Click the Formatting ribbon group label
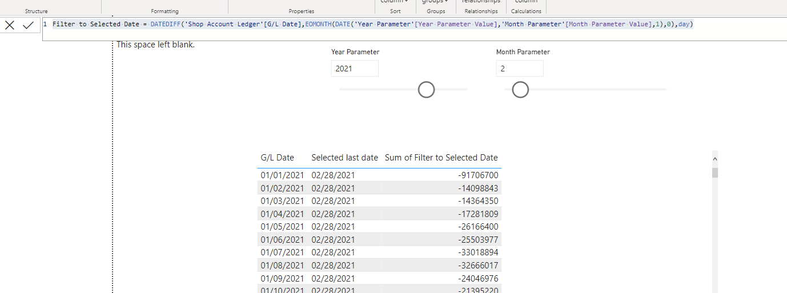The image size is (787, 293). pos(164,11)
